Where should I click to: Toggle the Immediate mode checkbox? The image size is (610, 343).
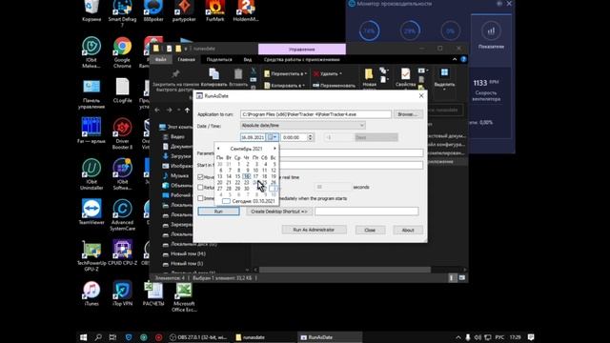[200, 198]
